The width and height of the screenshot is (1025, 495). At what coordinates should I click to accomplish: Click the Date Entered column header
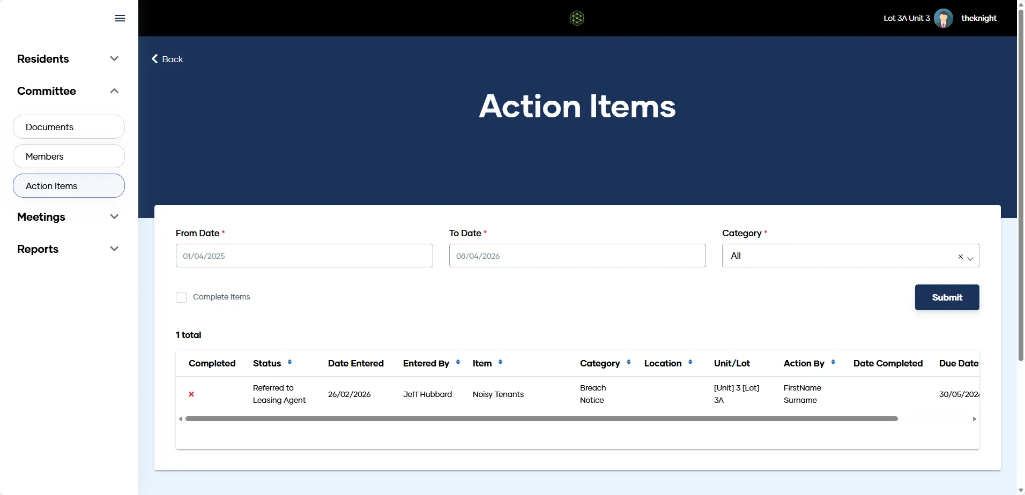coord(356,363)
